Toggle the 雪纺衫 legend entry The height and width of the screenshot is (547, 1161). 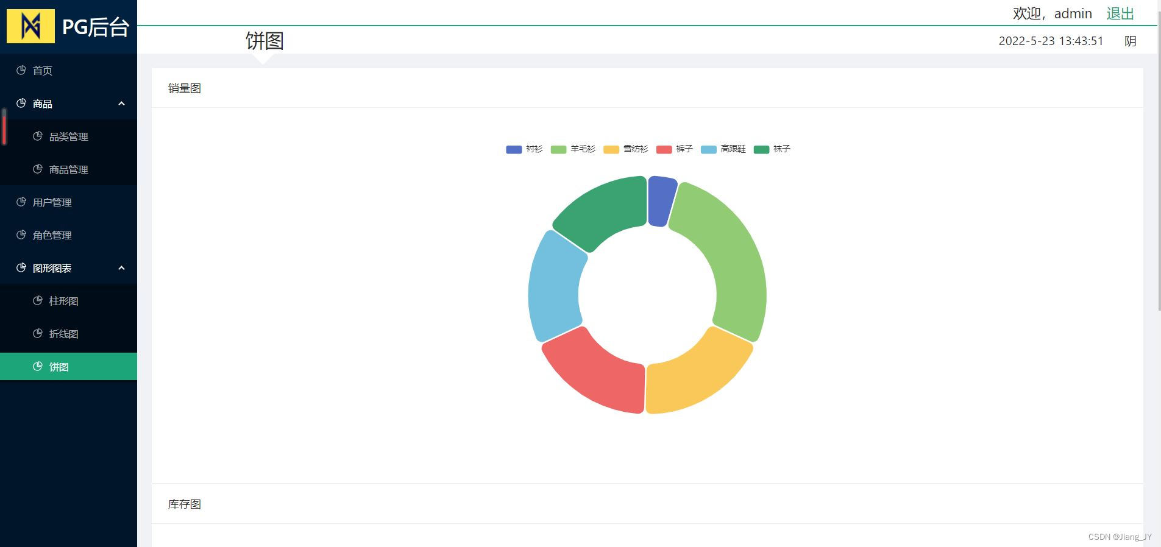[x=626, y=149]
